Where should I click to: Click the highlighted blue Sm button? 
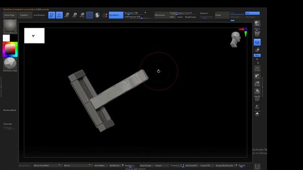252,13
